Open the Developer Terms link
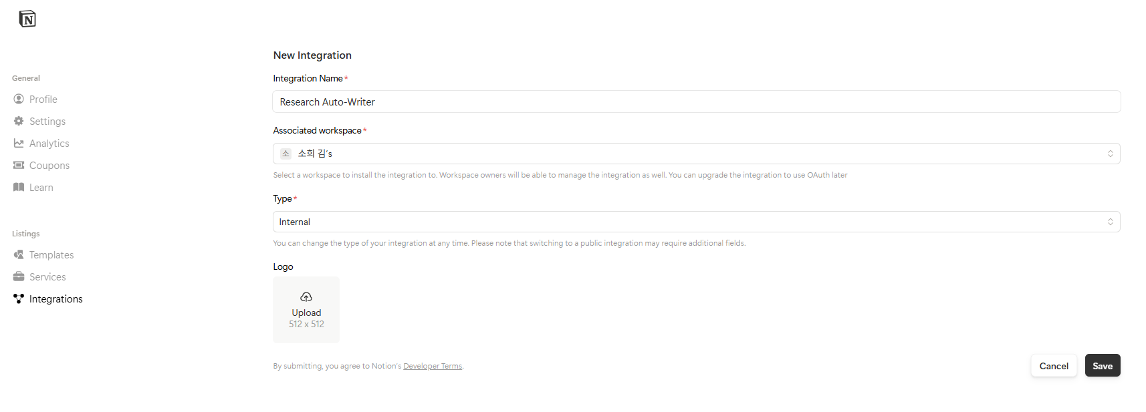This screenshot has width=1146, height=412. click(x=433, y=366)
